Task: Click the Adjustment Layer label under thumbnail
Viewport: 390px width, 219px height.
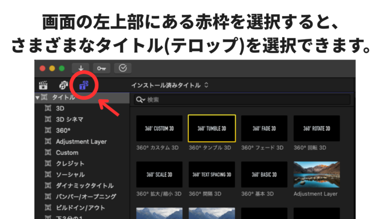Action: pyautogui.click(x=315, y=194)
